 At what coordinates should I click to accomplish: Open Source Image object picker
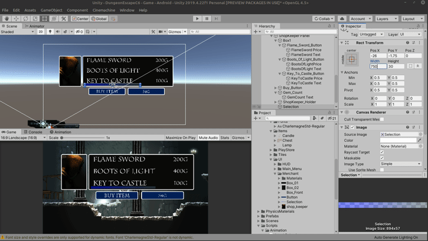421,135
